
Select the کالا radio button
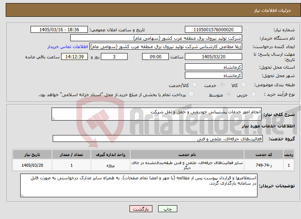coord(243,85)
